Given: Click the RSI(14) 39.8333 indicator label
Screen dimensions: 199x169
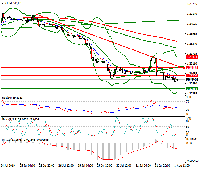Looking at the screenshot, I should pos(12,97).
